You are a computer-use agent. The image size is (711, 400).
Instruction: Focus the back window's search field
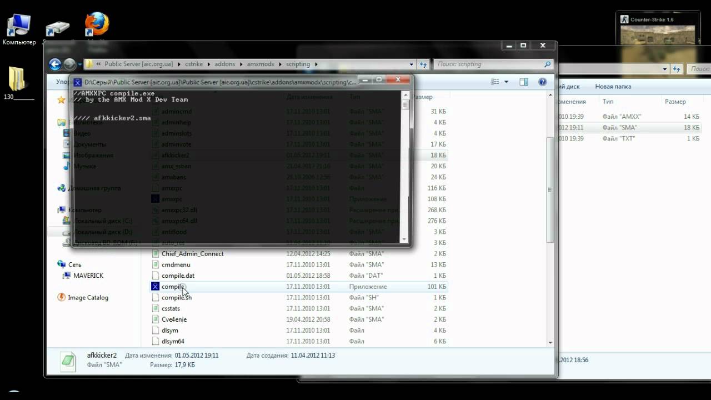699,69
